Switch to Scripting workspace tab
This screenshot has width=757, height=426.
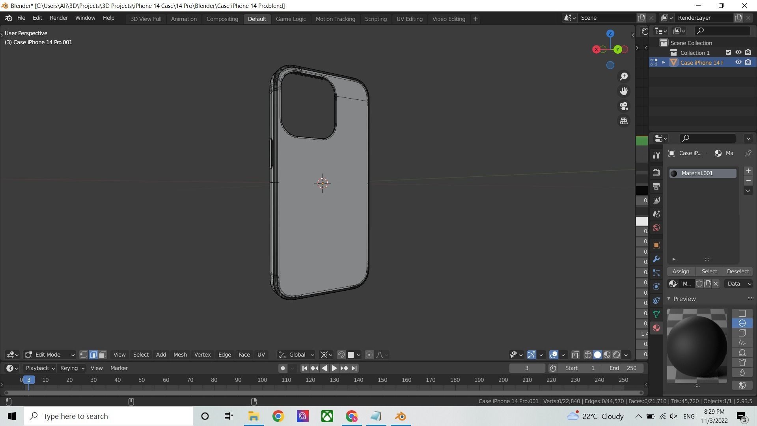tap(375, 19)
